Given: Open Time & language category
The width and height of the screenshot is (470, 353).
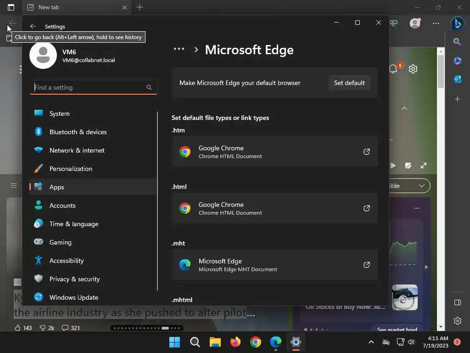Looking at the screenshot, I should coord(93,224).
